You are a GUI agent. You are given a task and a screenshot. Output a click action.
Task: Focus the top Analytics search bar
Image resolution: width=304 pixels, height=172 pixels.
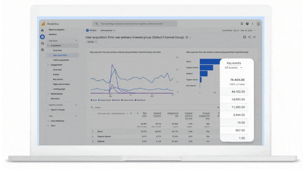tap(135, 24)
